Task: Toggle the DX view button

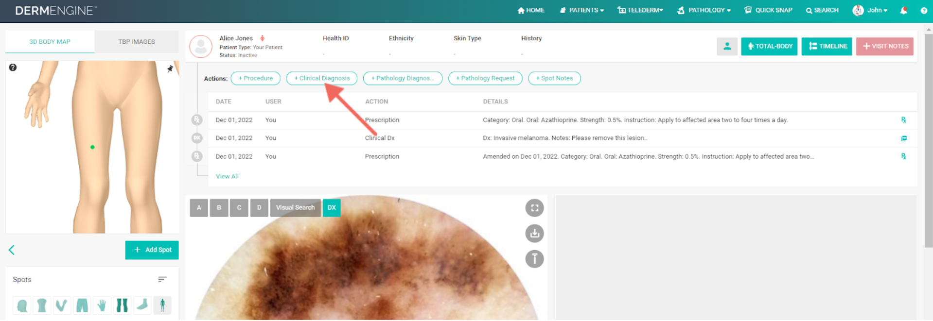Action: (332, 208)
